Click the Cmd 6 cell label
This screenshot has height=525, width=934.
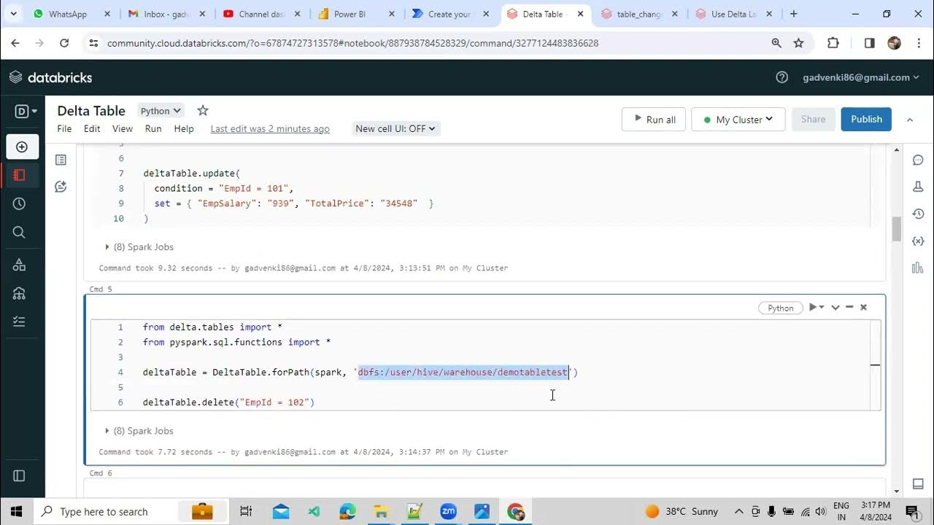pyautogui.click(x=100, y=473)
